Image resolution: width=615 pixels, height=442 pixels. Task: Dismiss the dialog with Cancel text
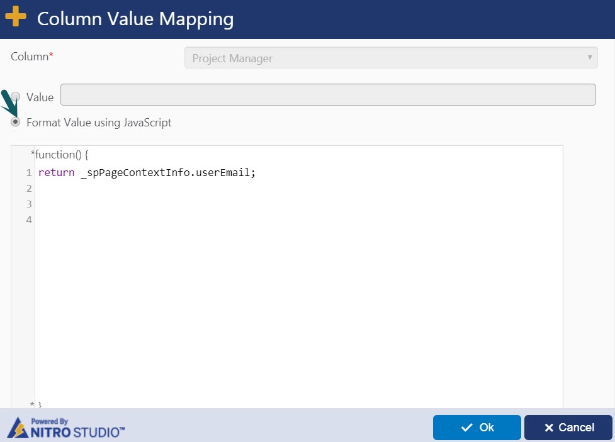[577, 428]
